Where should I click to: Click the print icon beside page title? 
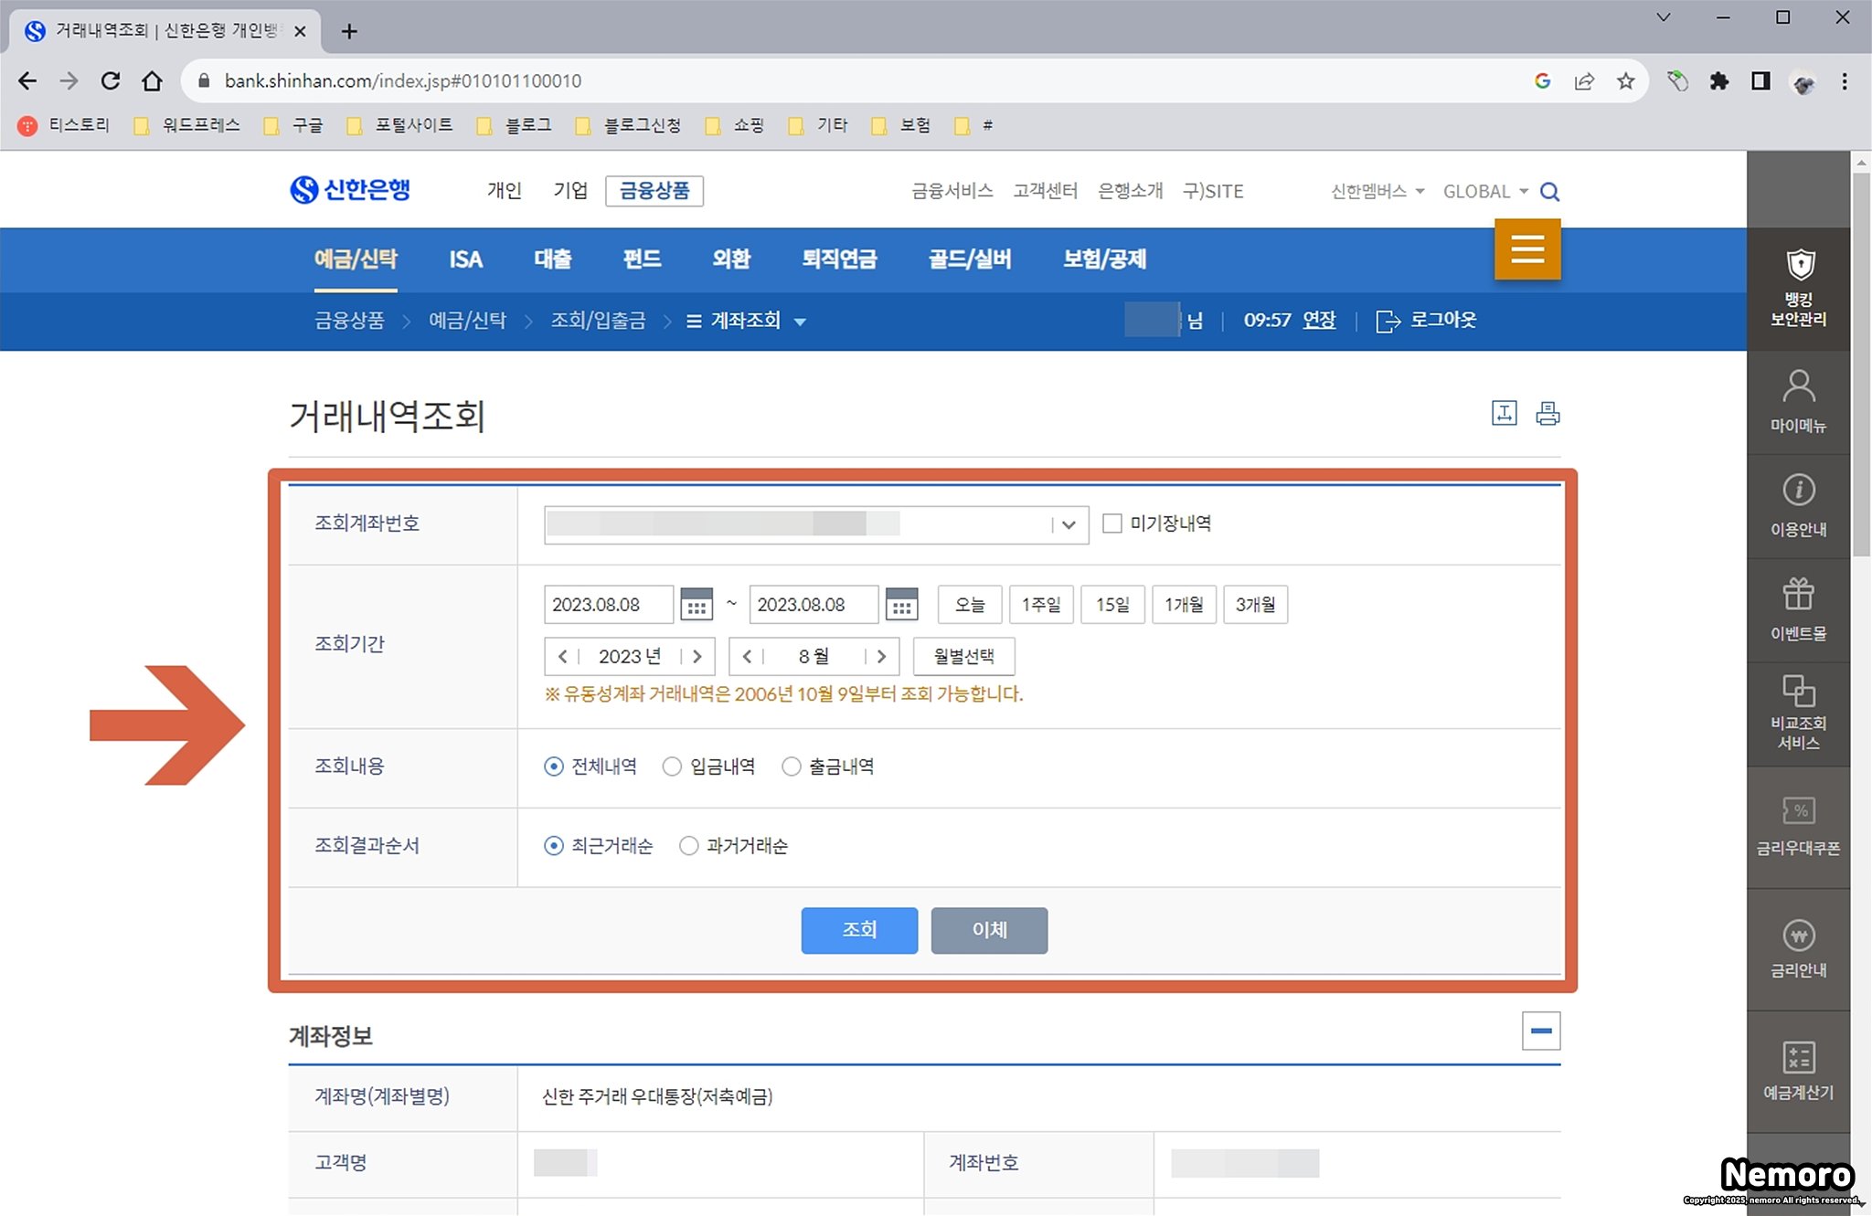tap(1548, 414)
